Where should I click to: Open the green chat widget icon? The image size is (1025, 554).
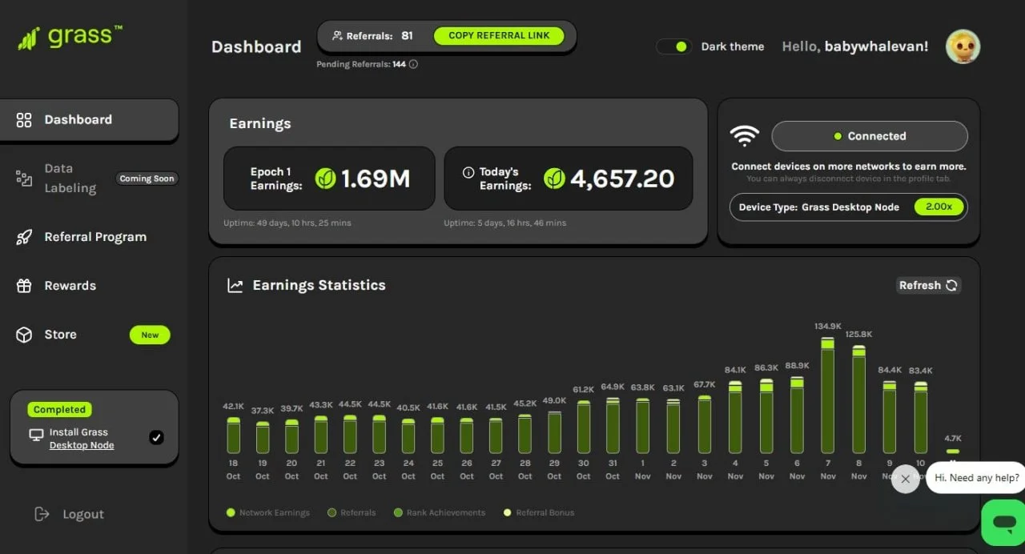pyautogui.click(x=1003, y=523)
